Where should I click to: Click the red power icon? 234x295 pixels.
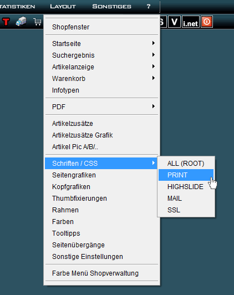coord(207,22)
